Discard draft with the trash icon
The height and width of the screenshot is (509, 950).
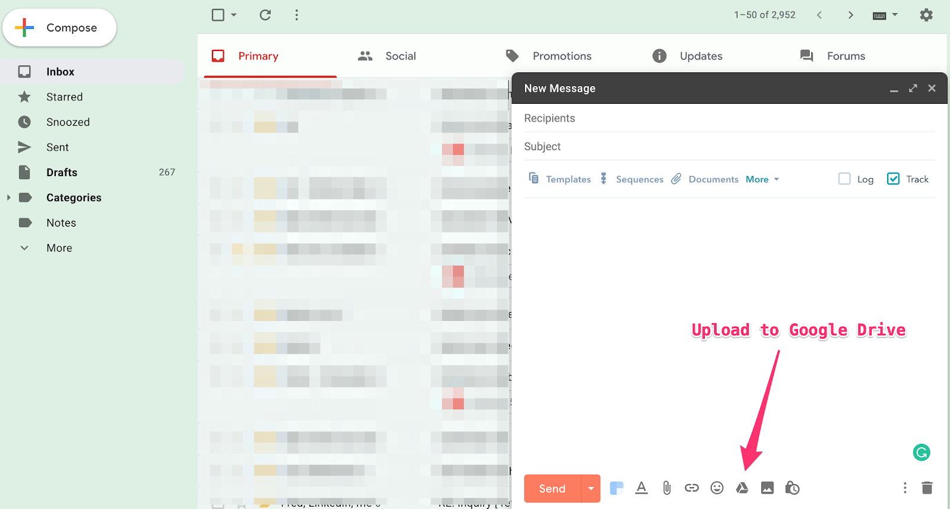coord(927,488)
